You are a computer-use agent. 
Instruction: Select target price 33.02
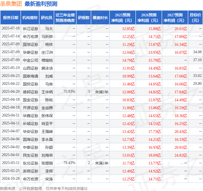click(x=197, y=76)
